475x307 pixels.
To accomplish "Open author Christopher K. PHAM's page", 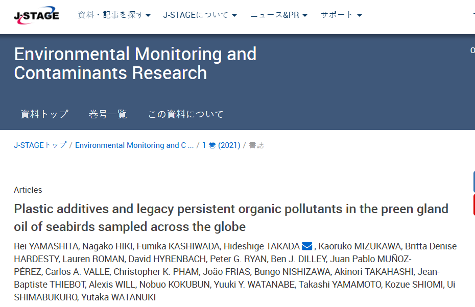I will pos(156,272).
